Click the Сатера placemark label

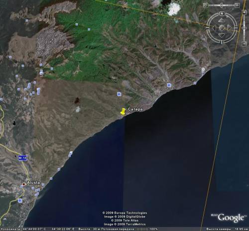coord(135,109)
